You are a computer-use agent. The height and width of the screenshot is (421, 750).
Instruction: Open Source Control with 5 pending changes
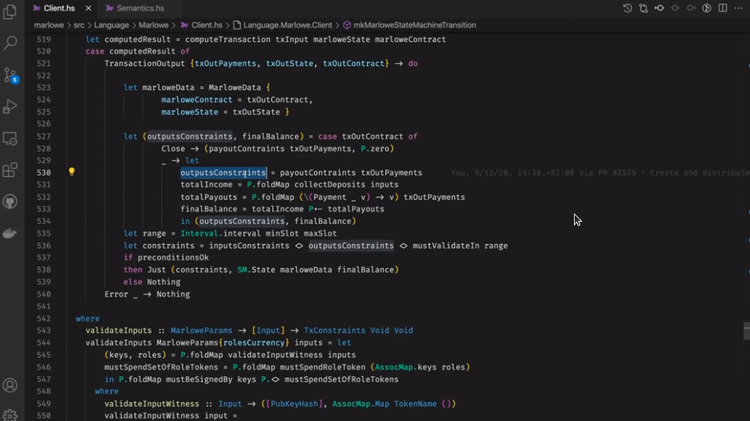pyautogui.click(x=10, y=75)
